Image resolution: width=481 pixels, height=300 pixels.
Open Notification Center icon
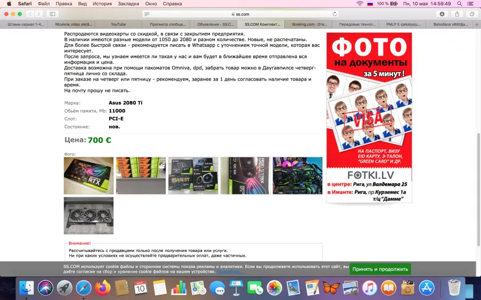coord(470,4)
